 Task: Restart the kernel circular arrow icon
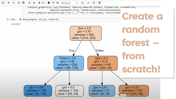click(53, 3)
